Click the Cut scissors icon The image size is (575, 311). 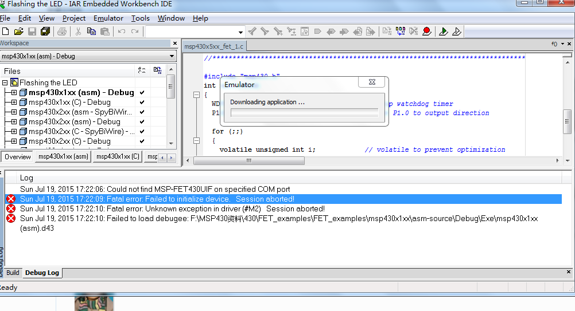78,32
